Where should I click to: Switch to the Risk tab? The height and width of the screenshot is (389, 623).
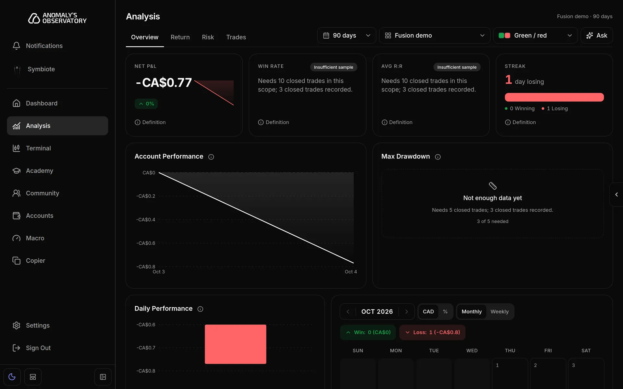pyautogui.click(x=208, y=37)
